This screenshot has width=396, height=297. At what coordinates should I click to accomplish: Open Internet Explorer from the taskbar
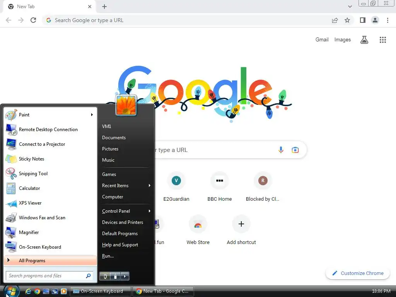(28, 291)
